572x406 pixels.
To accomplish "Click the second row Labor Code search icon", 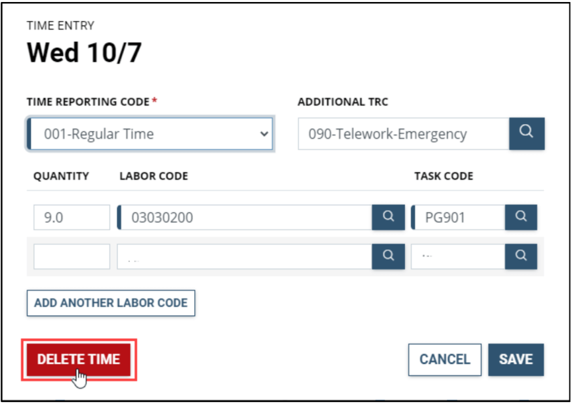I will [388, 256].
